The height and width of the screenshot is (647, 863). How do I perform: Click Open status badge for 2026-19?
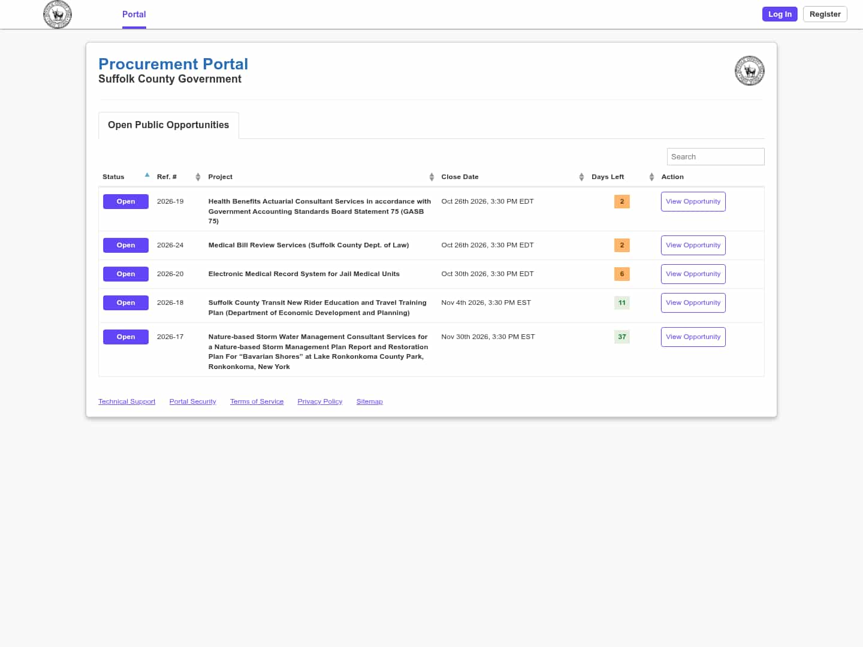(x=126, y=201)
